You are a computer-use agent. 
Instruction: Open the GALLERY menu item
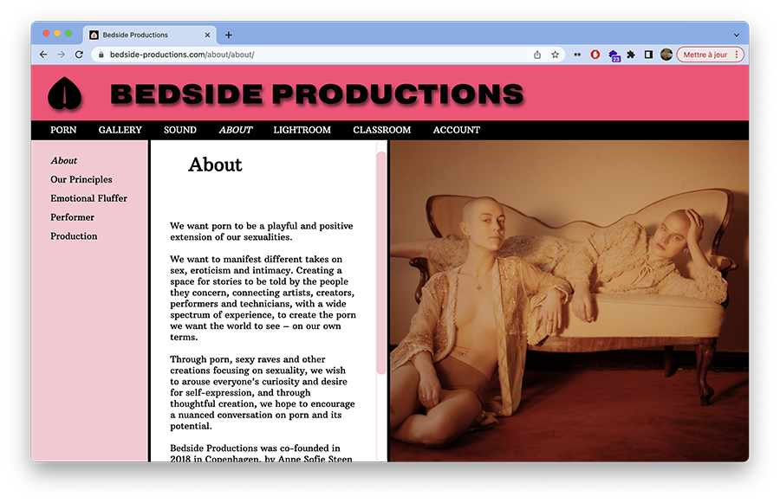coord(120,130)
